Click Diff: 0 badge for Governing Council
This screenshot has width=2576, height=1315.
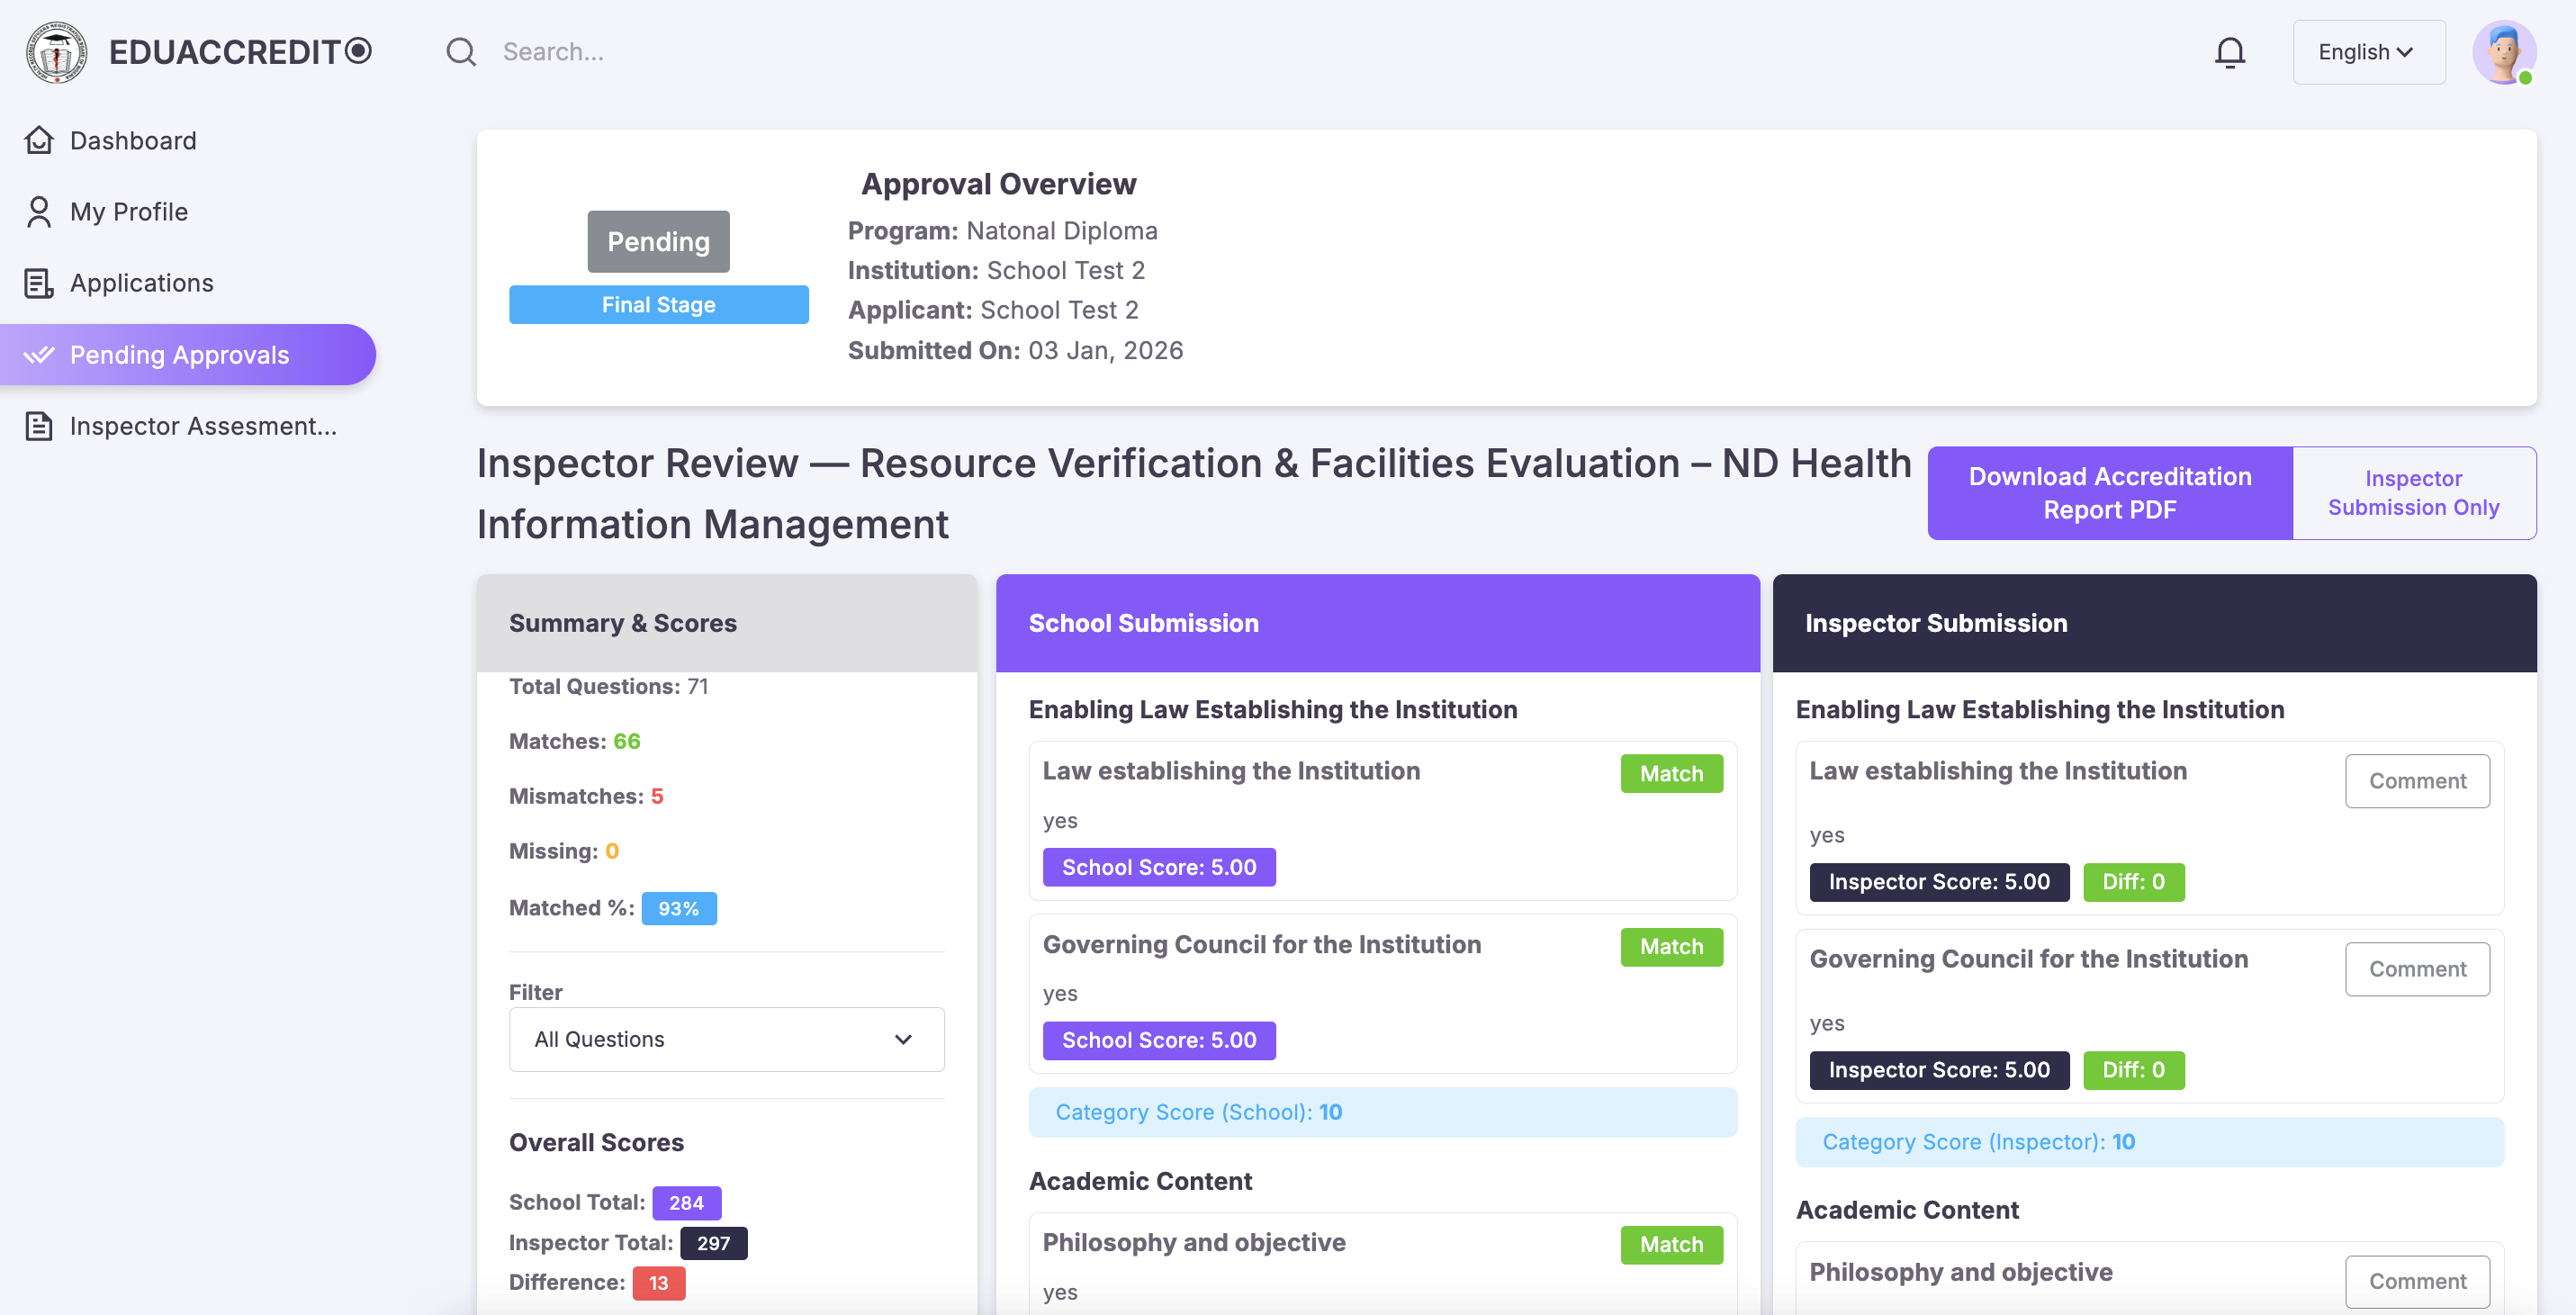[2133, 1070]
